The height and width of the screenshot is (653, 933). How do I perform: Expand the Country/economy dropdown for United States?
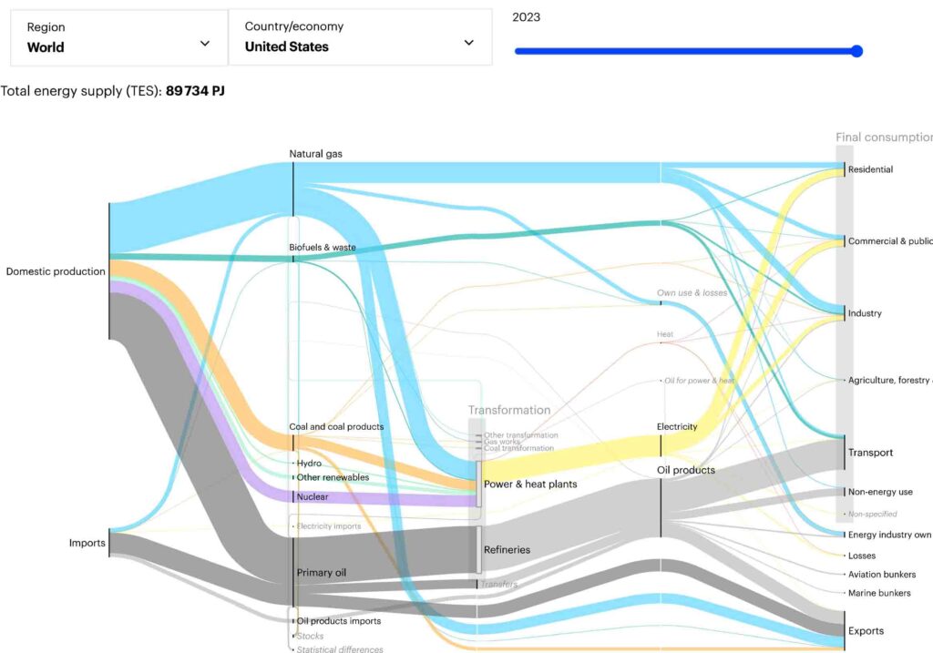coord(359,38)
